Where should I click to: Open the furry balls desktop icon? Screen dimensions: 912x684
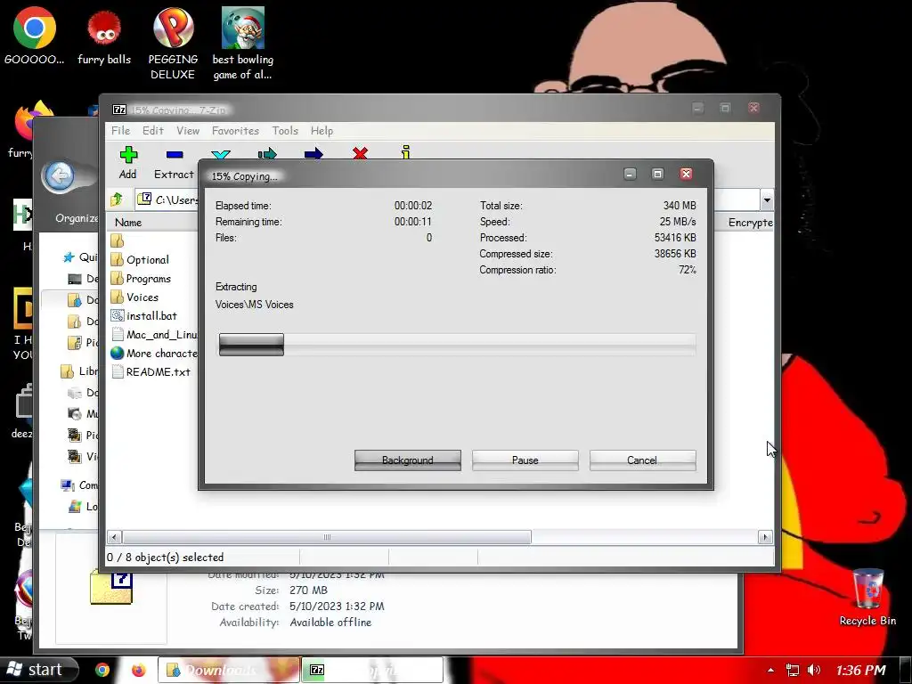pyautogui.click(x=104, y=36)
